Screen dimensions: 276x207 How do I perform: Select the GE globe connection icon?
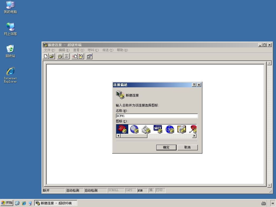click(x=170, y=129)
